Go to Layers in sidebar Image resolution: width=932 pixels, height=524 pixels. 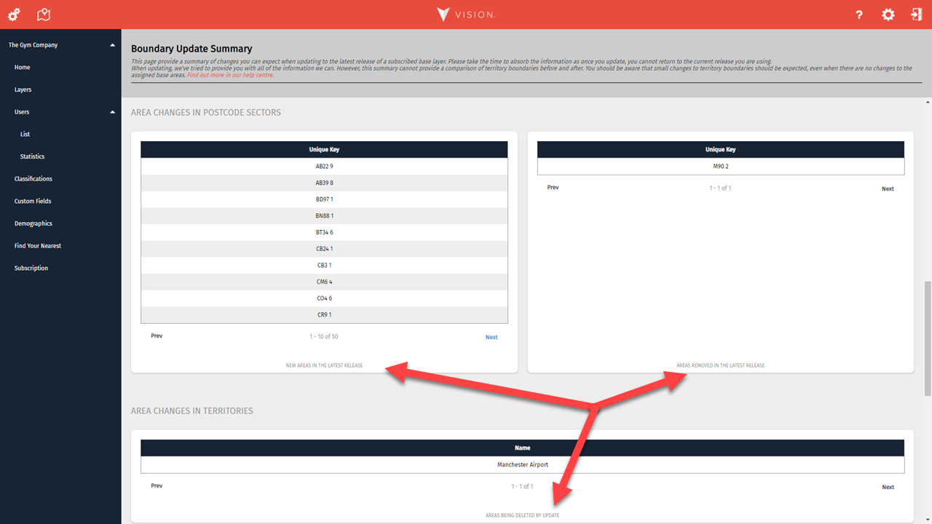pyautogui.click(x=23, y=90)
